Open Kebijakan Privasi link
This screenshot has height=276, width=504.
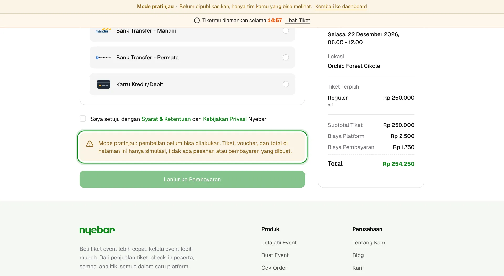(225, 119)
